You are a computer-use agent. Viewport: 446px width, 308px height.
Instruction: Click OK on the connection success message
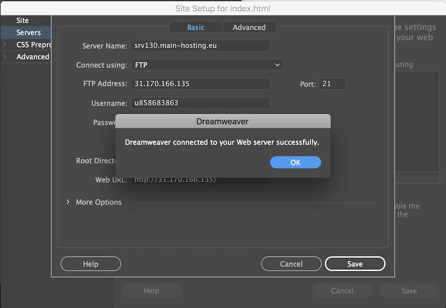(x=295, y=162)
